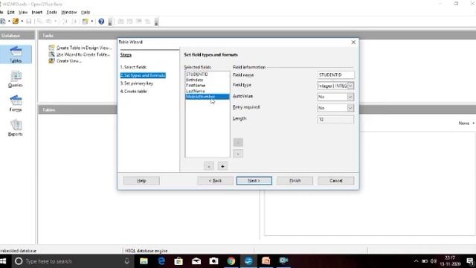476x268 pixels.
Task: Open the Reports section in Database pane
Action: click(x=16, y=128)
